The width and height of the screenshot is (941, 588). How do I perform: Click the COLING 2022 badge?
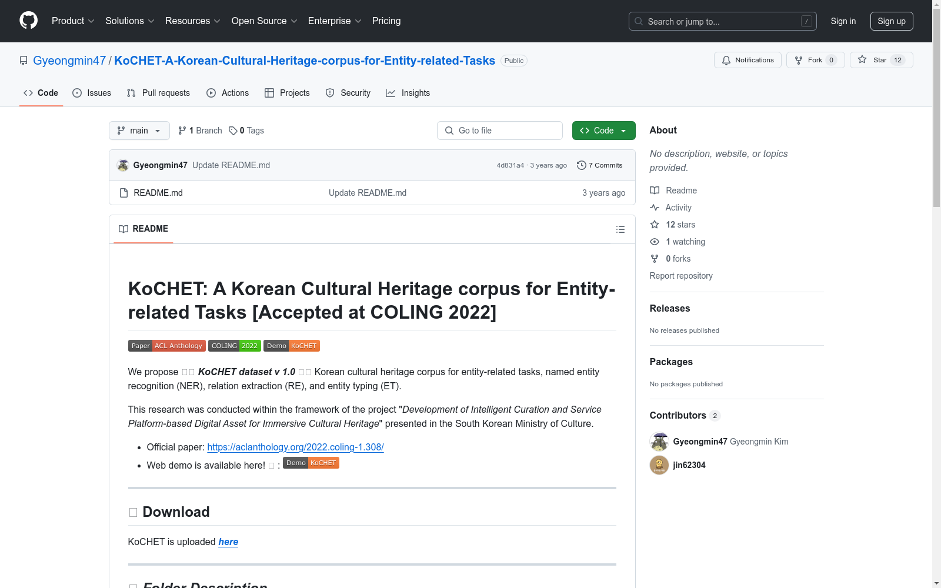(x=235, y=346)
